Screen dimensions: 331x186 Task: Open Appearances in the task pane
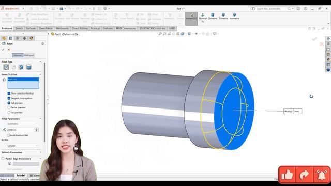coord(328,59)
